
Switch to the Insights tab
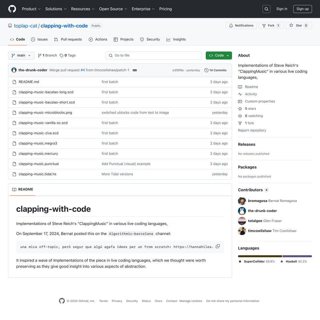(x=176, y=39)
